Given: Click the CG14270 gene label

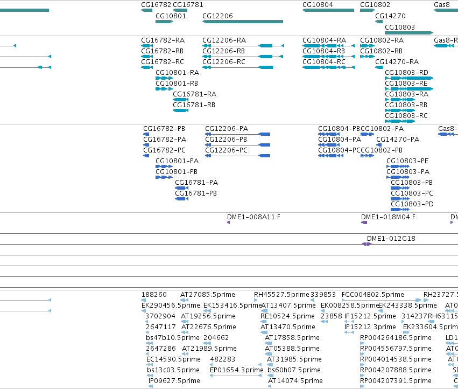Looking at the screenshot, I should tap(390, 16).
